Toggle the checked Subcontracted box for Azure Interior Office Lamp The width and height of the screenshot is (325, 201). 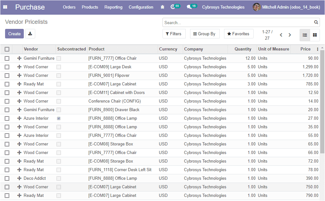[59, 118]
